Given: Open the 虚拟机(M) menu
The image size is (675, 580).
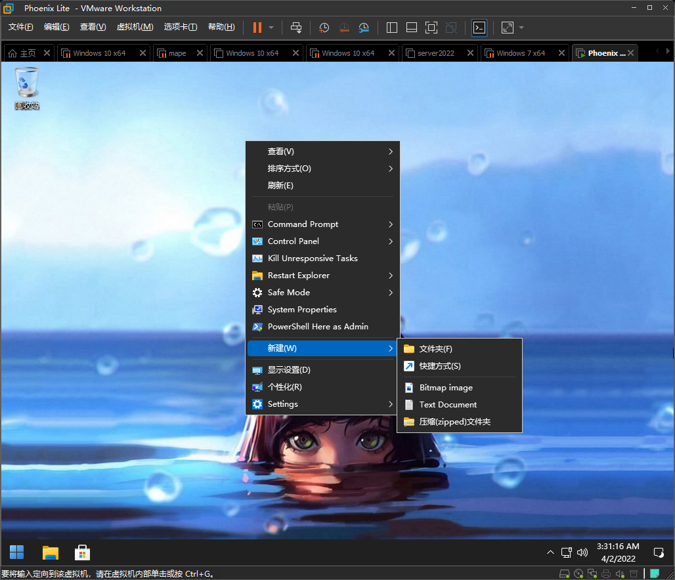Looking at the screenshot, I should point(135,27).
